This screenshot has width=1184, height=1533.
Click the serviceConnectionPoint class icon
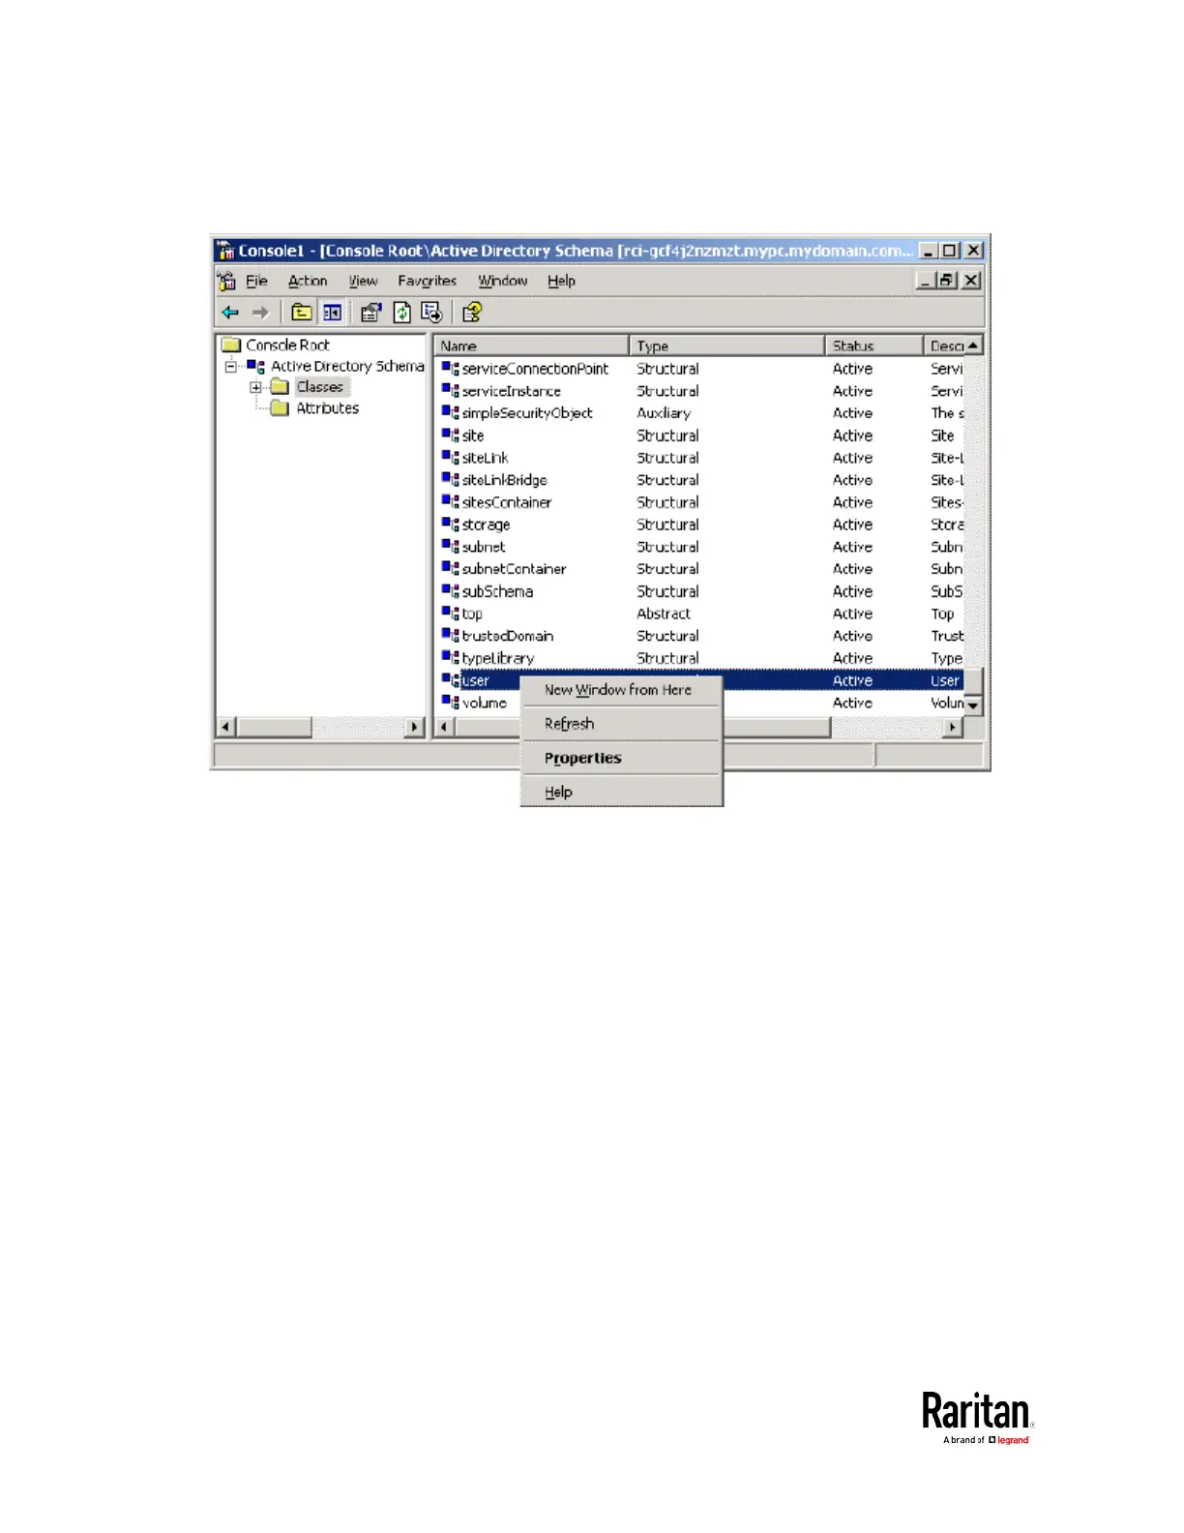click(450, 369)
